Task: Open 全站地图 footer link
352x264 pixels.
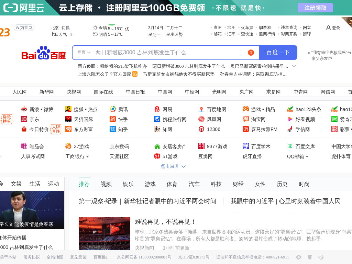Action: point(55,257)
